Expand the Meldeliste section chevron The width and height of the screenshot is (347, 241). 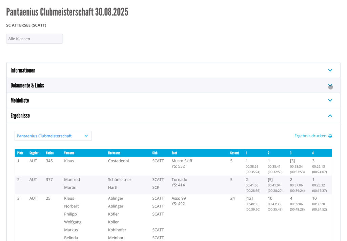330,100
